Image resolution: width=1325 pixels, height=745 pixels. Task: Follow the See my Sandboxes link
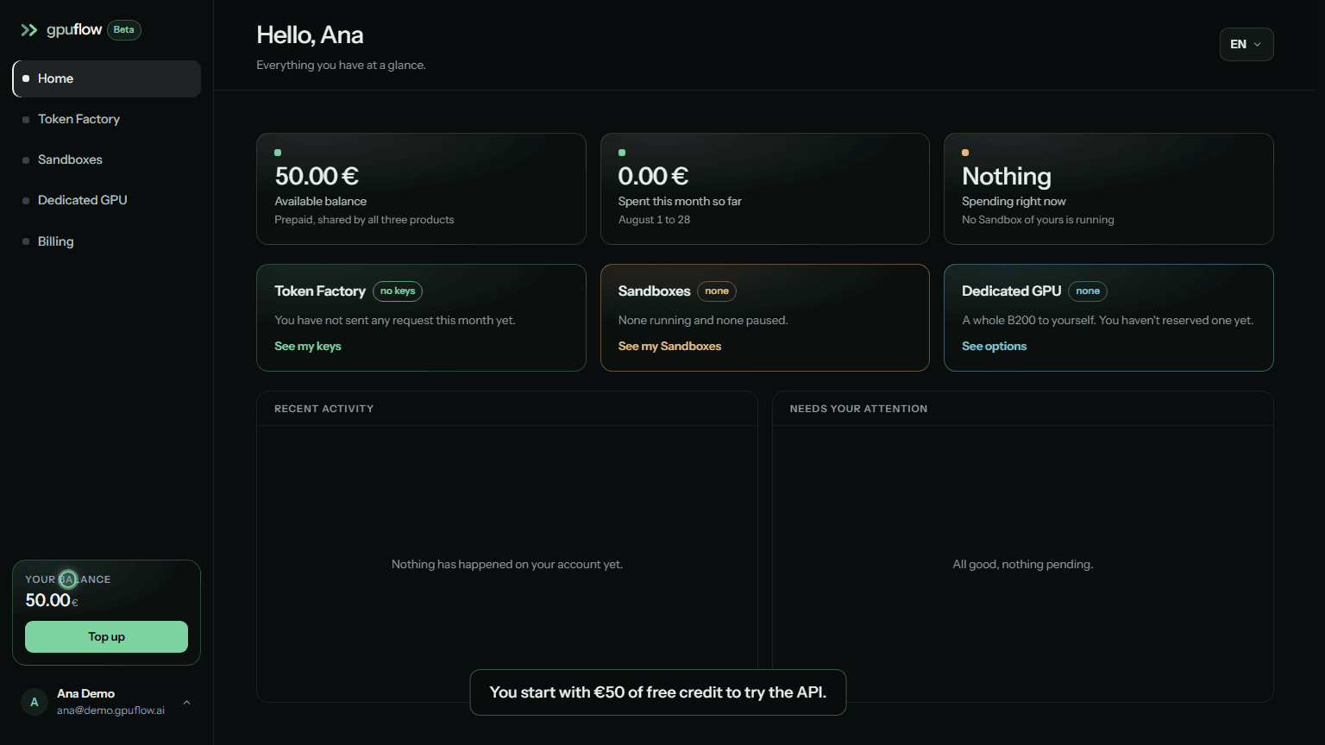coord(669,346)
